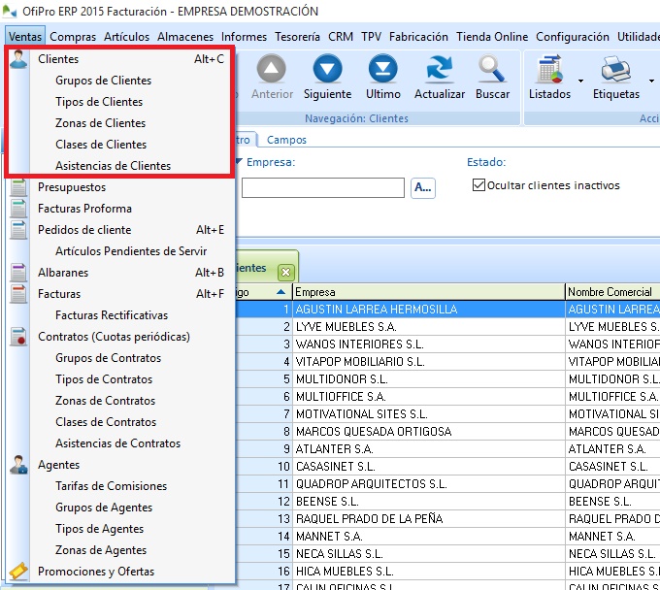The width and height of the screenshot is (660, 590).
Task: Toggle Ocultar clientes inactivos checkbox
Action: tap(478, 185)
